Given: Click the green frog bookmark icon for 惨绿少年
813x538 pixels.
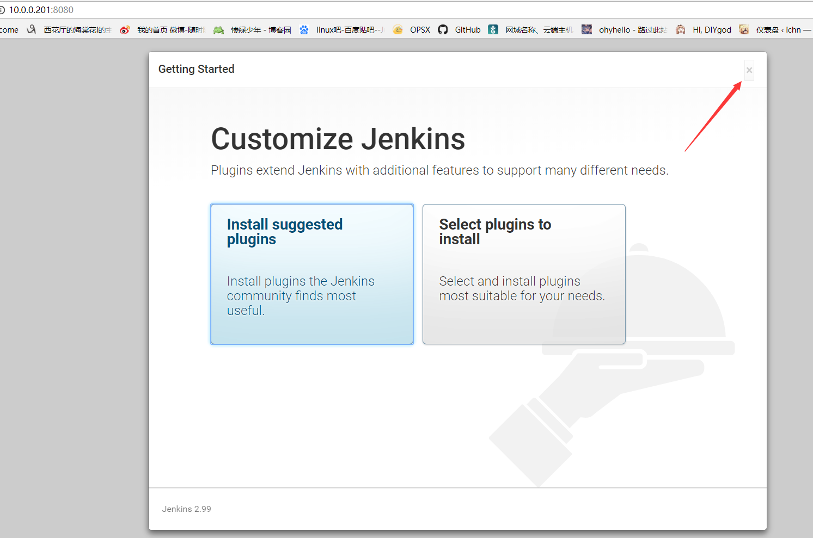Looking at the screenshot, I should click(218, 29).
